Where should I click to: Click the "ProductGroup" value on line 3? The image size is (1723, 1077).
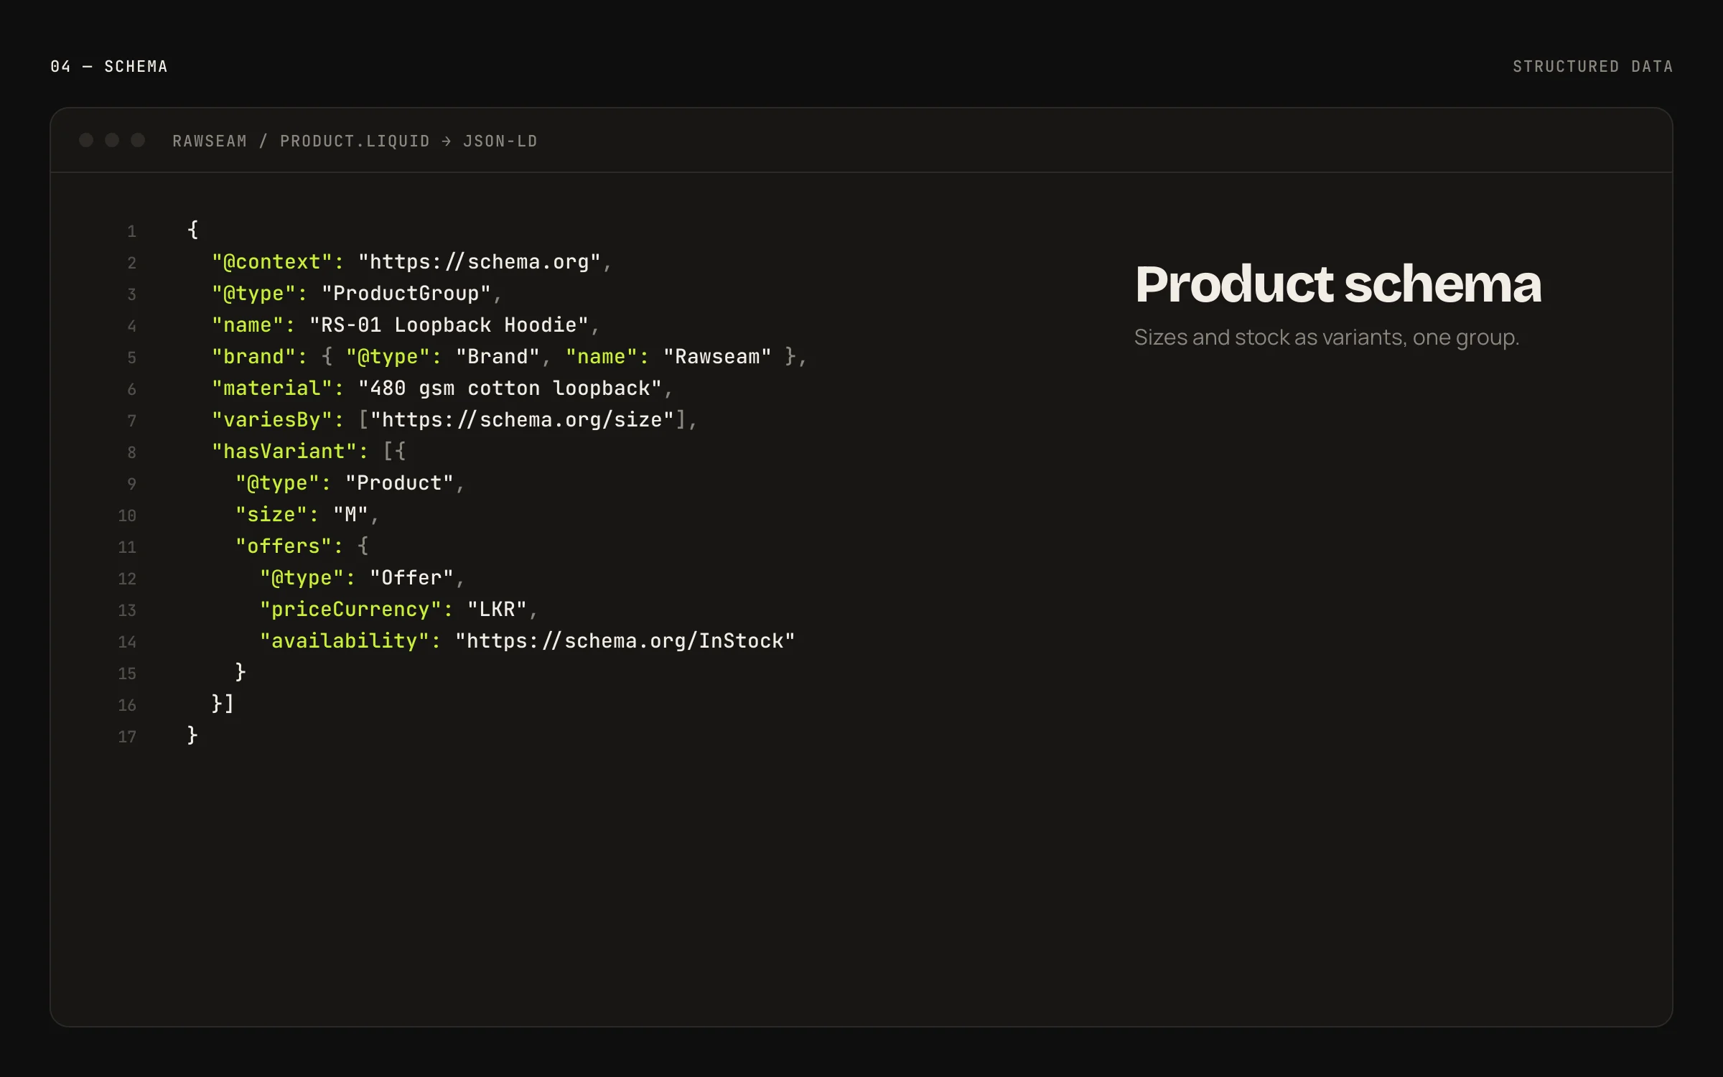tap(406, 294)
